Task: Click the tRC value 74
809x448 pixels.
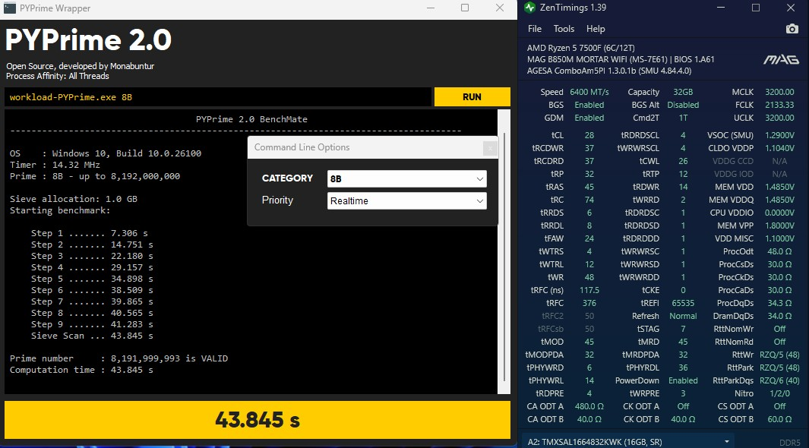Action: coord(589,200)
